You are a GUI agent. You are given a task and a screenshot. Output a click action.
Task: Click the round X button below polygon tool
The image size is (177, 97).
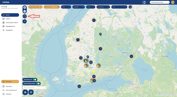coord(25,21)
